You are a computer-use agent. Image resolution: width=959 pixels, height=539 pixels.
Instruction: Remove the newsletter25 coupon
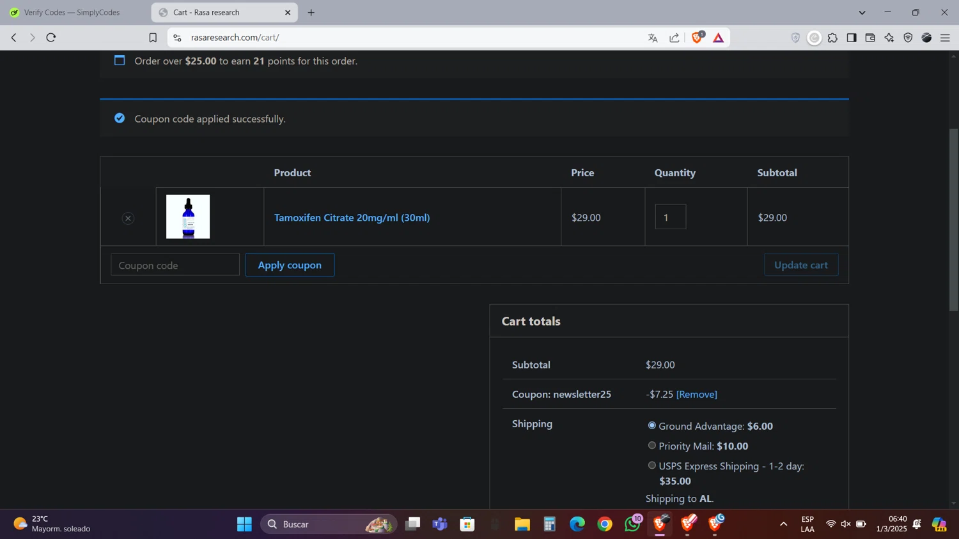coord(697,395)
